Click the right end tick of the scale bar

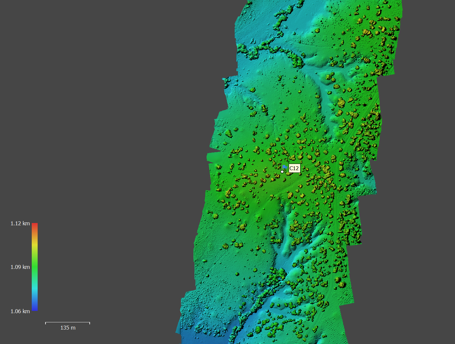pyautogui.click(x=90, y=323)
